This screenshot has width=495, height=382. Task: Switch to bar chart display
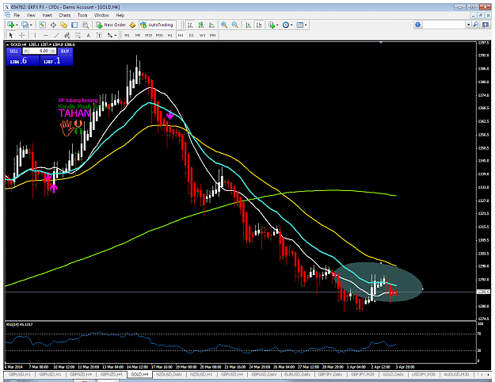(x=190, y=25)
